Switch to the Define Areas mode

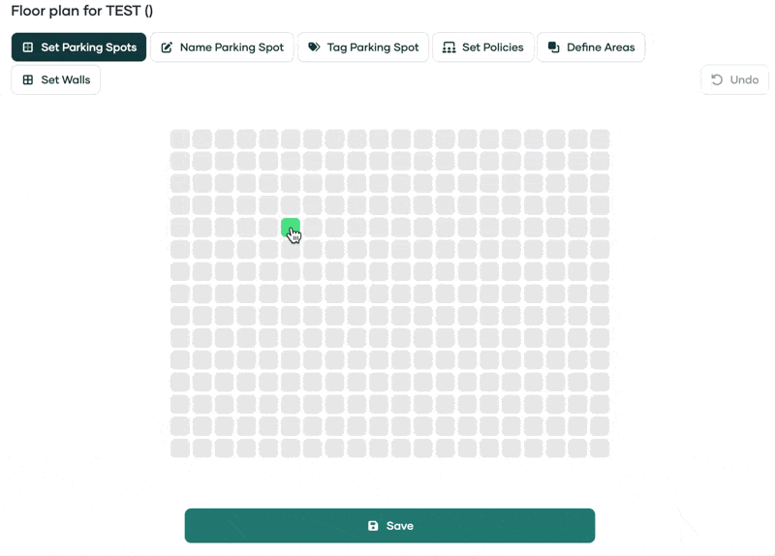pos(591,47)
